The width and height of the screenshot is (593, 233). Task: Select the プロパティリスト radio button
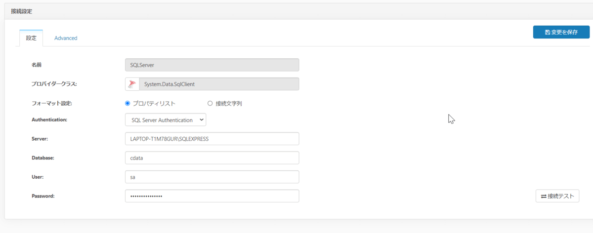coord(127,104)
